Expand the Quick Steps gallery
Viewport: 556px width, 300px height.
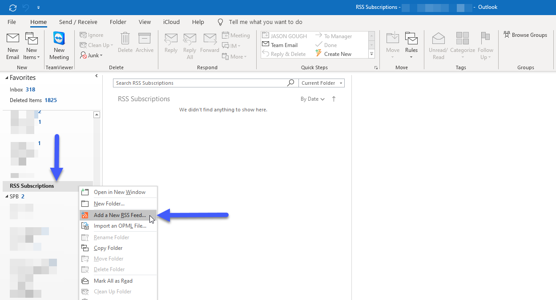(372, 54)
